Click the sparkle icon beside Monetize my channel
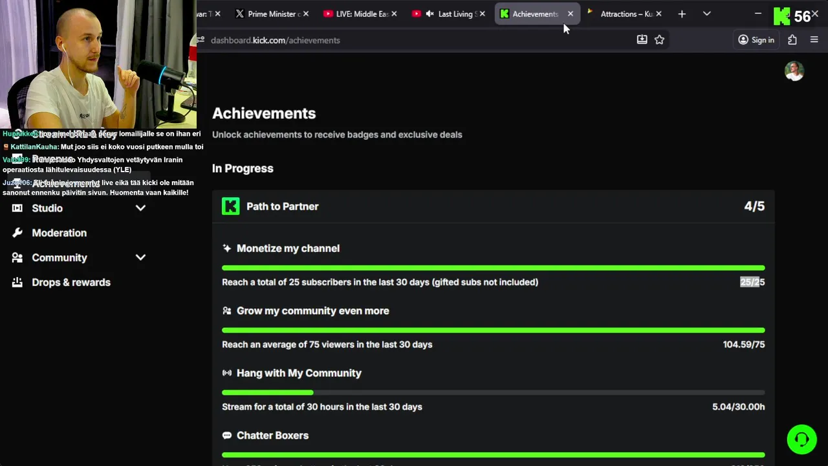Image resolution: width=828 pixels, height=466 pixels. pyautogui.click(x=226, y=248)
